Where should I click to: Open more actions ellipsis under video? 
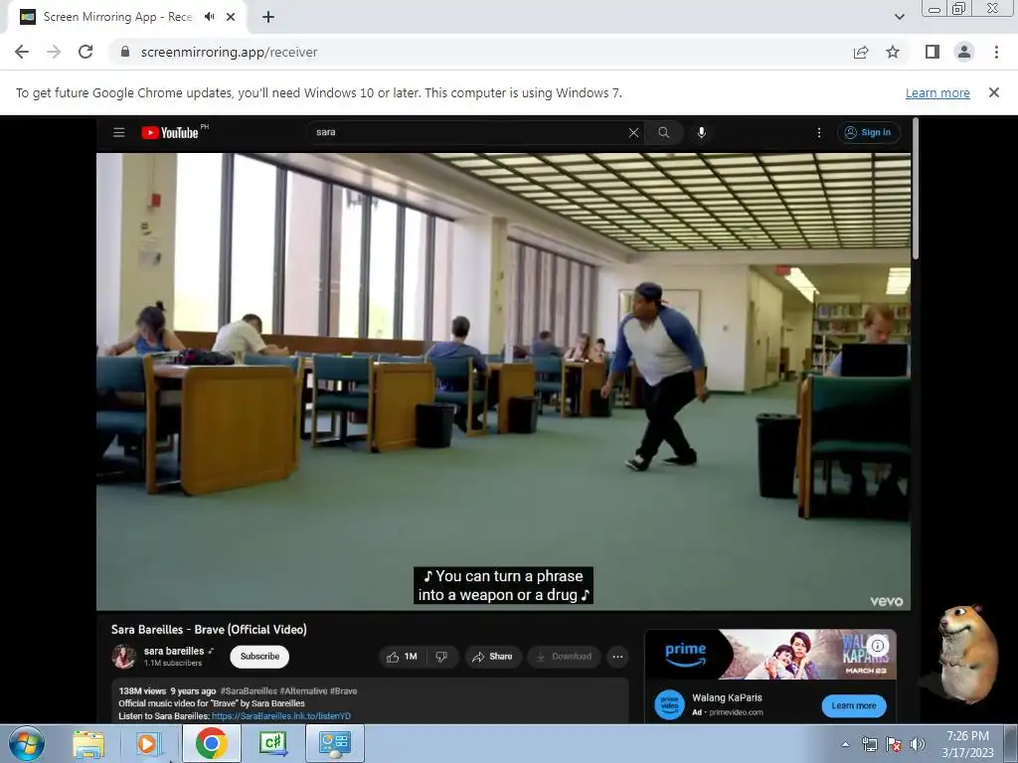pos(617,657)
